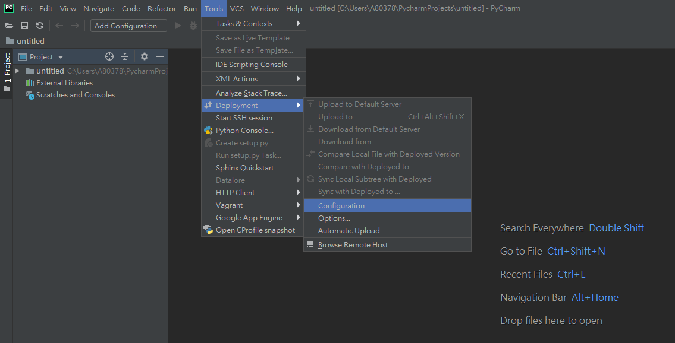The image size is (675, 343).
Task: Click the Alt+Home shortcut text
Action: [x=595, y=297]
